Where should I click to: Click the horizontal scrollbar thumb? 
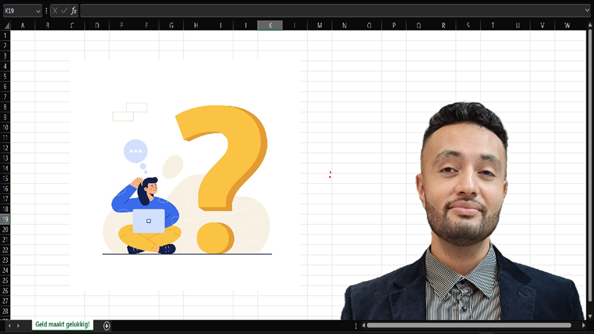coord(468,326)
